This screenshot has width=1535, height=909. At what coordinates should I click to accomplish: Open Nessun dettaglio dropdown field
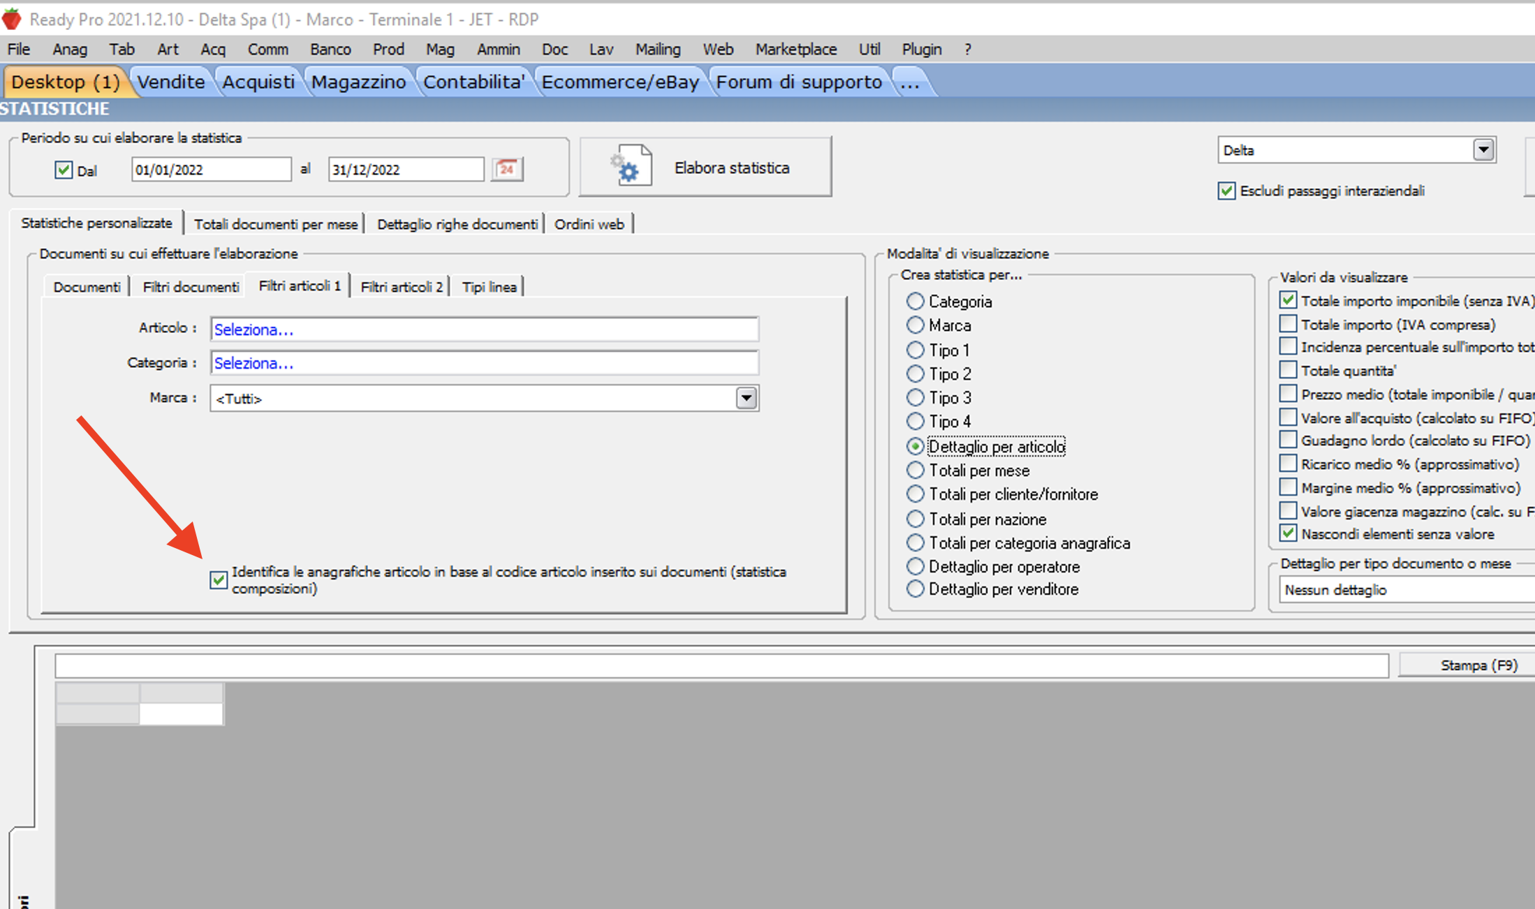coord(1404,590)
